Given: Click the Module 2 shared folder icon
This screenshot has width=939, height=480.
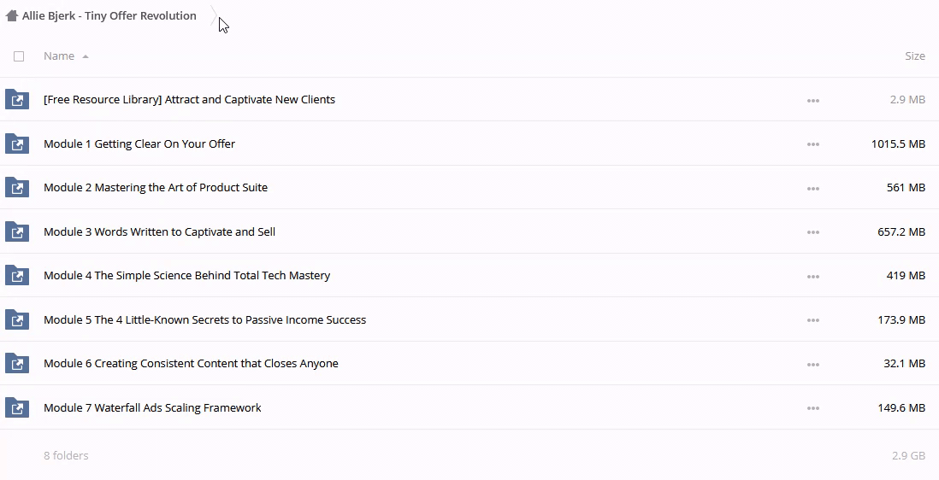Looking at the screenshot, I should [17, 188].
